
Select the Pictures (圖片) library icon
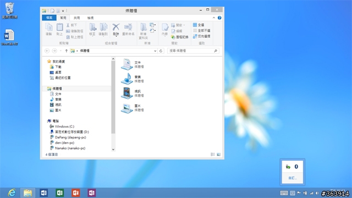pos(127,108)
